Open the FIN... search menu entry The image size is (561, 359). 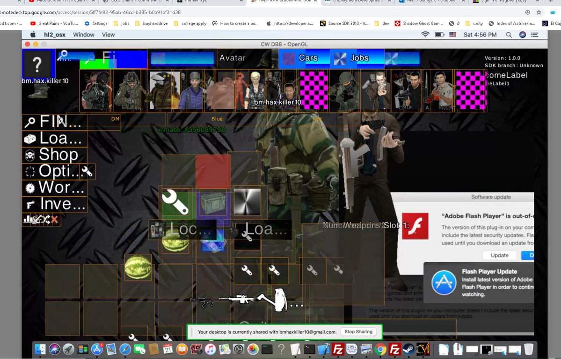pos(54,122)
